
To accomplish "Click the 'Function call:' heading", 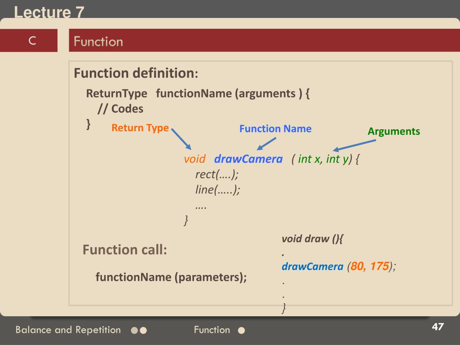I will (x=125, y=250).
